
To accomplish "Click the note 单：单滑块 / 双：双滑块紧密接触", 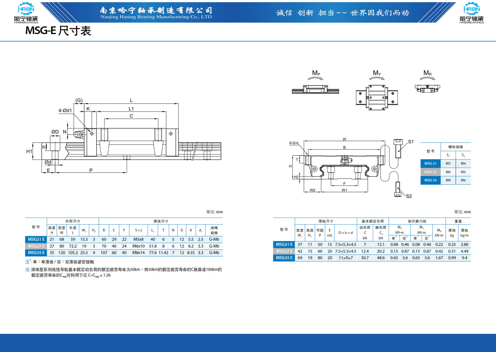I will (60, 262).
